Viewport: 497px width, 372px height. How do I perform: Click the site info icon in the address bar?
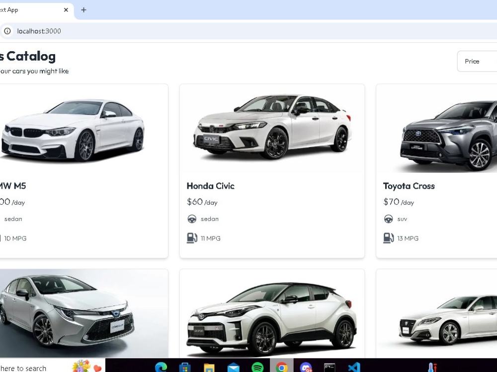(x=7, y=31)
